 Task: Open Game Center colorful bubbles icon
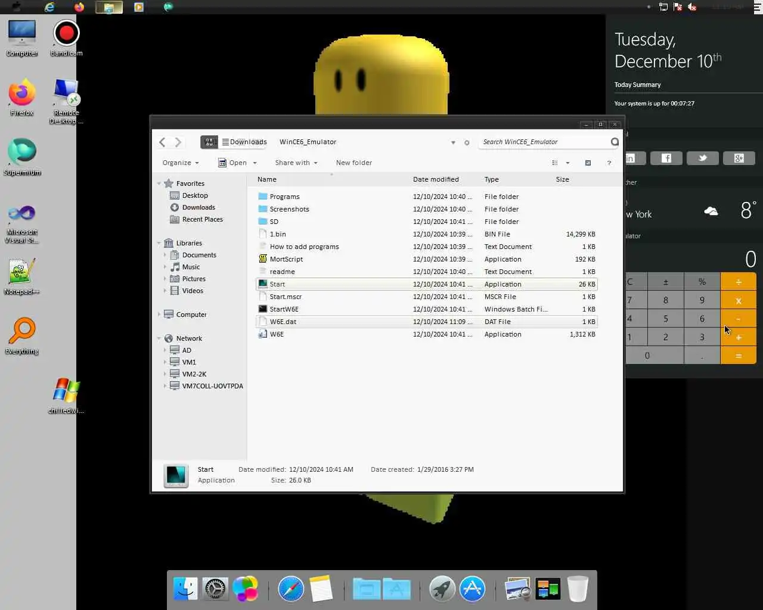click(x=245, y=589)
